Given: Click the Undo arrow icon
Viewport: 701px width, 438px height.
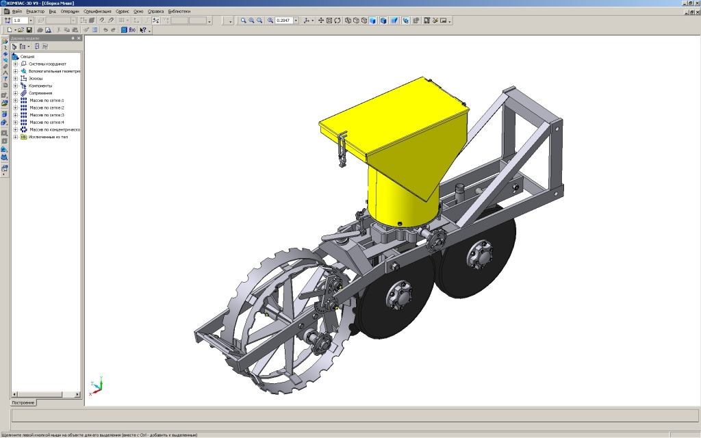Looking at the screenshot, I should 105,30.
